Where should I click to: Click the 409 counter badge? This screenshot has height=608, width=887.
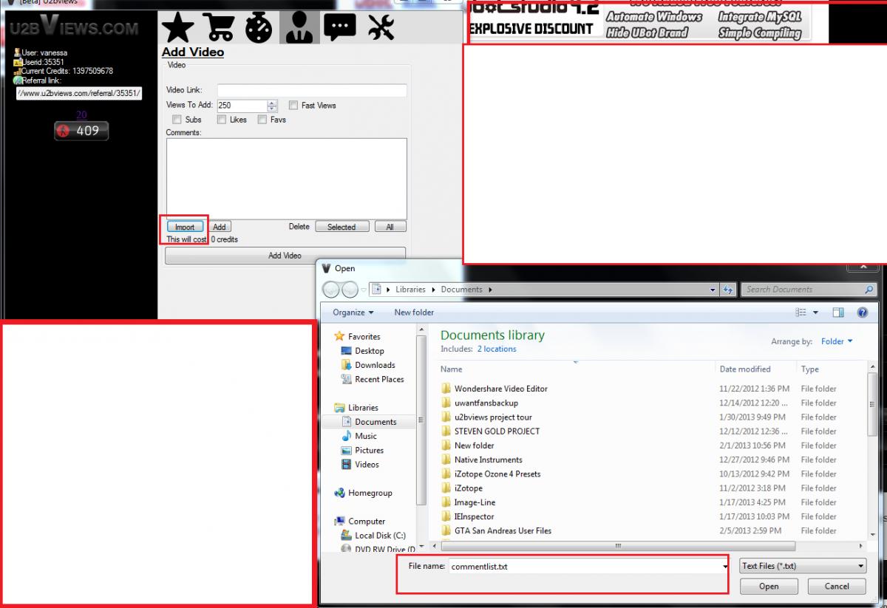point(81,131)
